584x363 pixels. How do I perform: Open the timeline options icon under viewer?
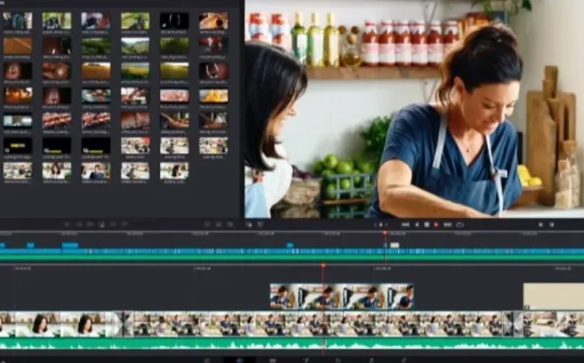(260, 224)
